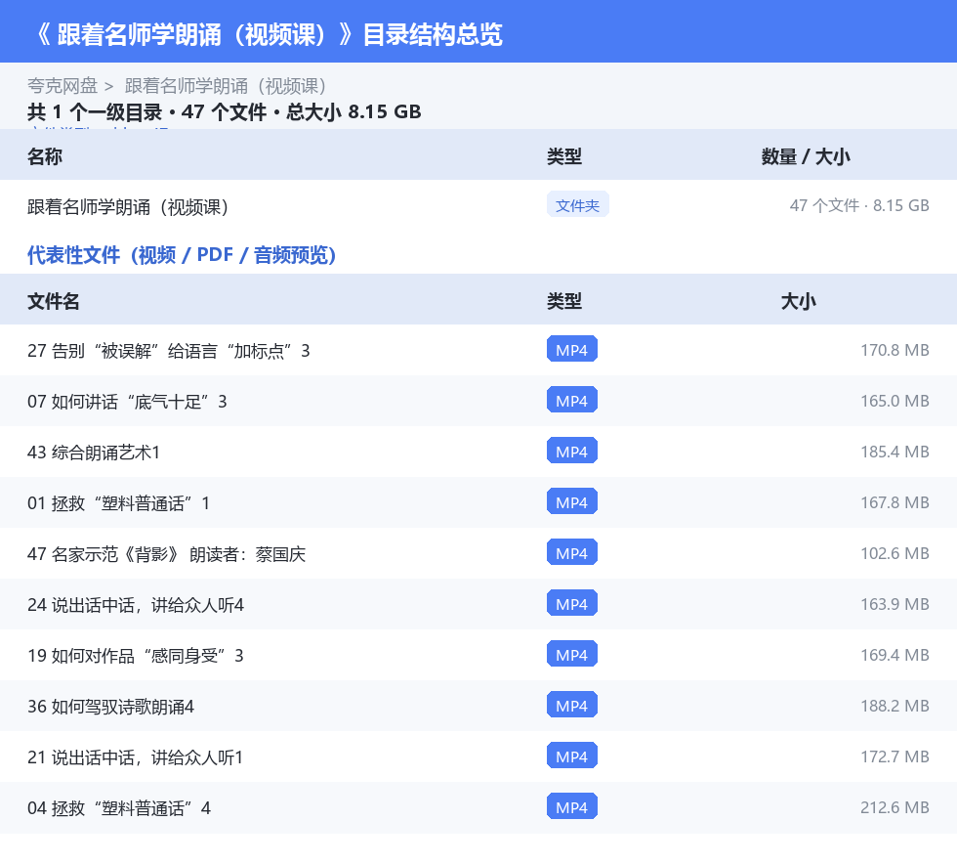Click the 文件名 column header
957x864 pixels.
coord(53,301)
